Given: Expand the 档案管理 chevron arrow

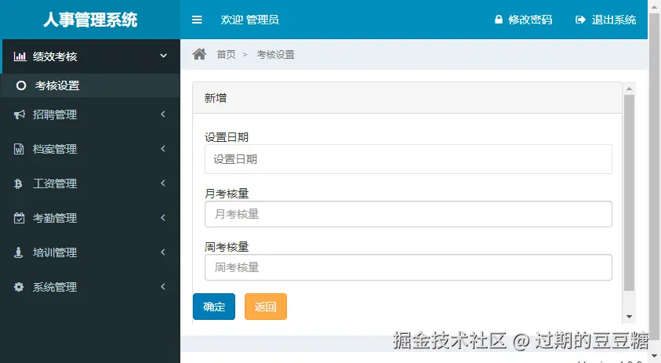Looking at the screenshot, I should tap(163, 149).
